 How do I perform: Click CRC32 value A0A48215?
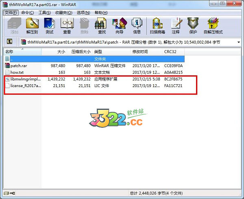(173, 72)
